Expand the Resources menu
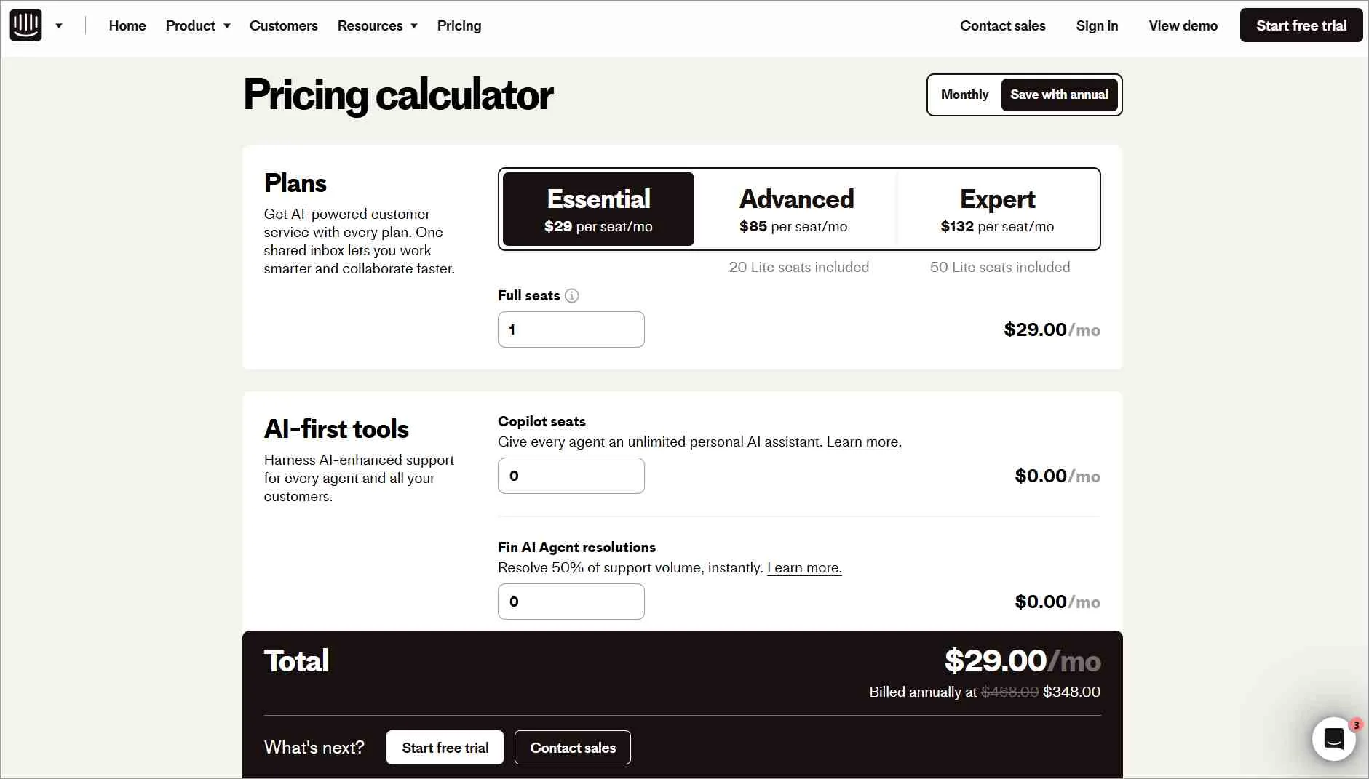Image resolution: width=1369 pixels, height=779 pixels. tap(370, 25)
